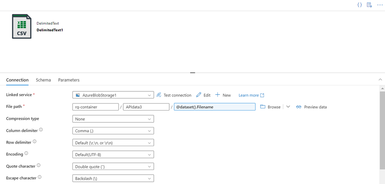Browse for a file path
The image size is (385, 184).
click(x=270, y=107)
